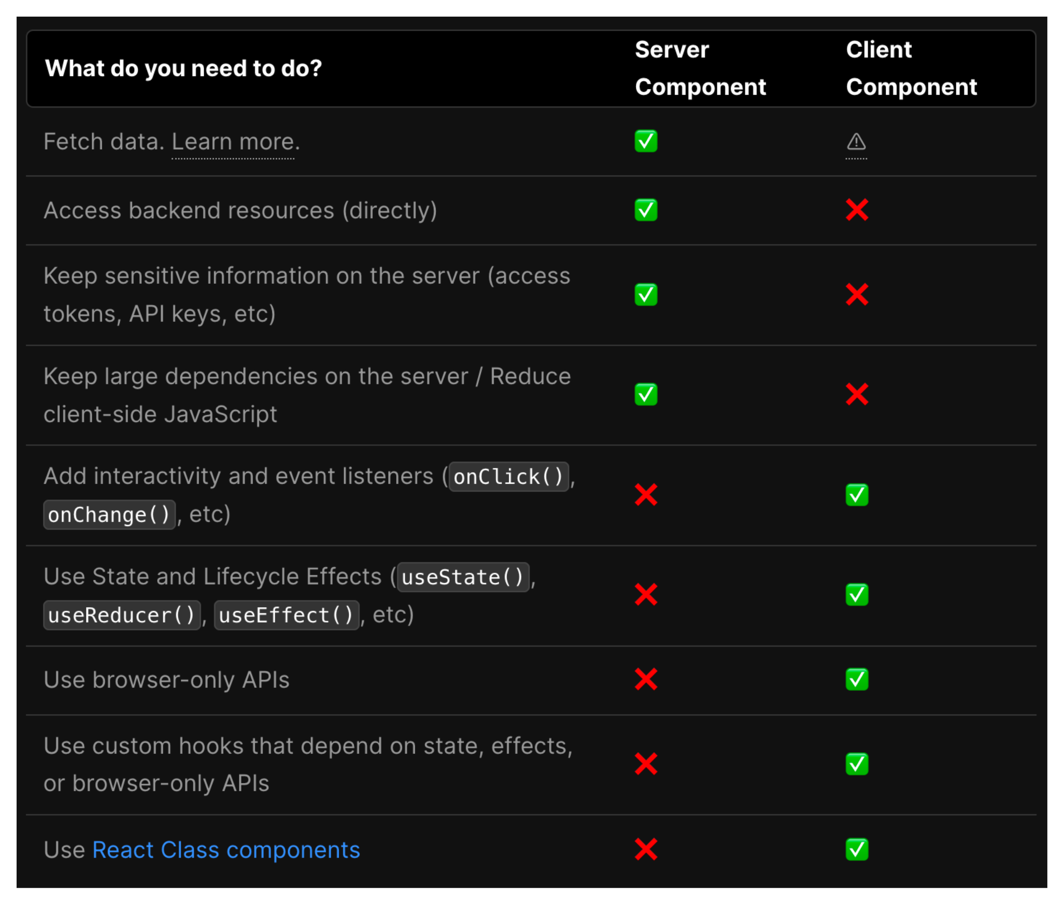The image size is (1064, 906).
Task: Click the 'What do you need to do?' header
Action: pos(183,68)
